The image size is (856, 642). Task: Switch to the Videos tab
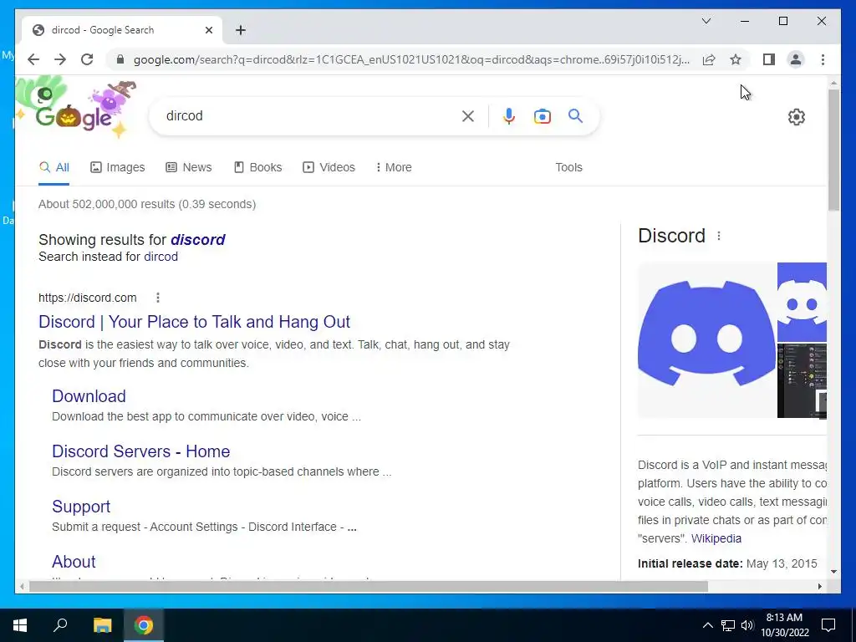(329, 167)
